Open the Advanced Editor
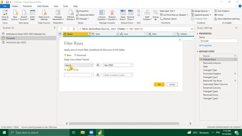This screenshot has width=242, height=136. (85, 15)
